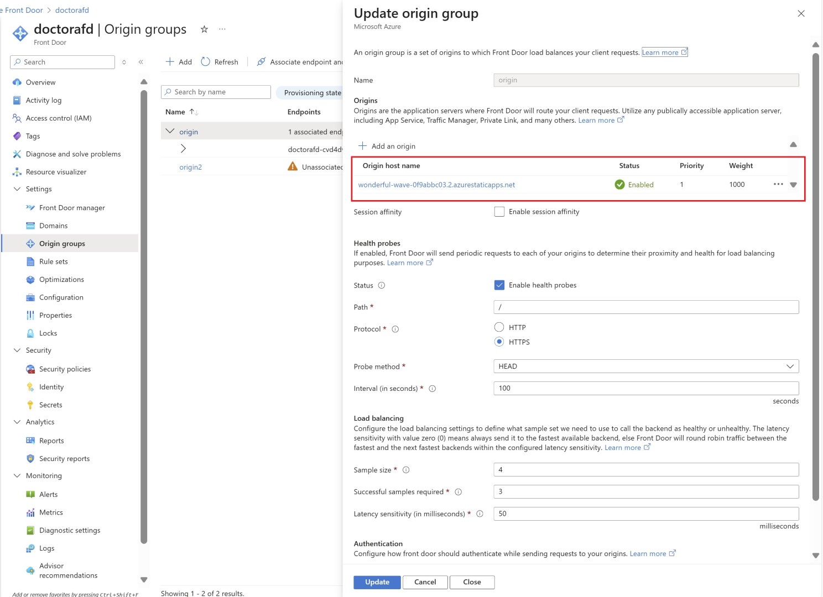Click the Search by name field

216,92
